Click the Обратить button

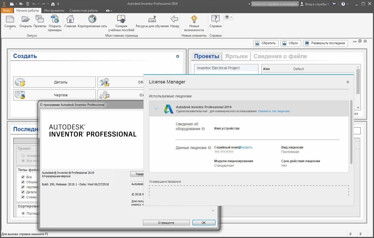pyautogui.click(x=265, y=43)
